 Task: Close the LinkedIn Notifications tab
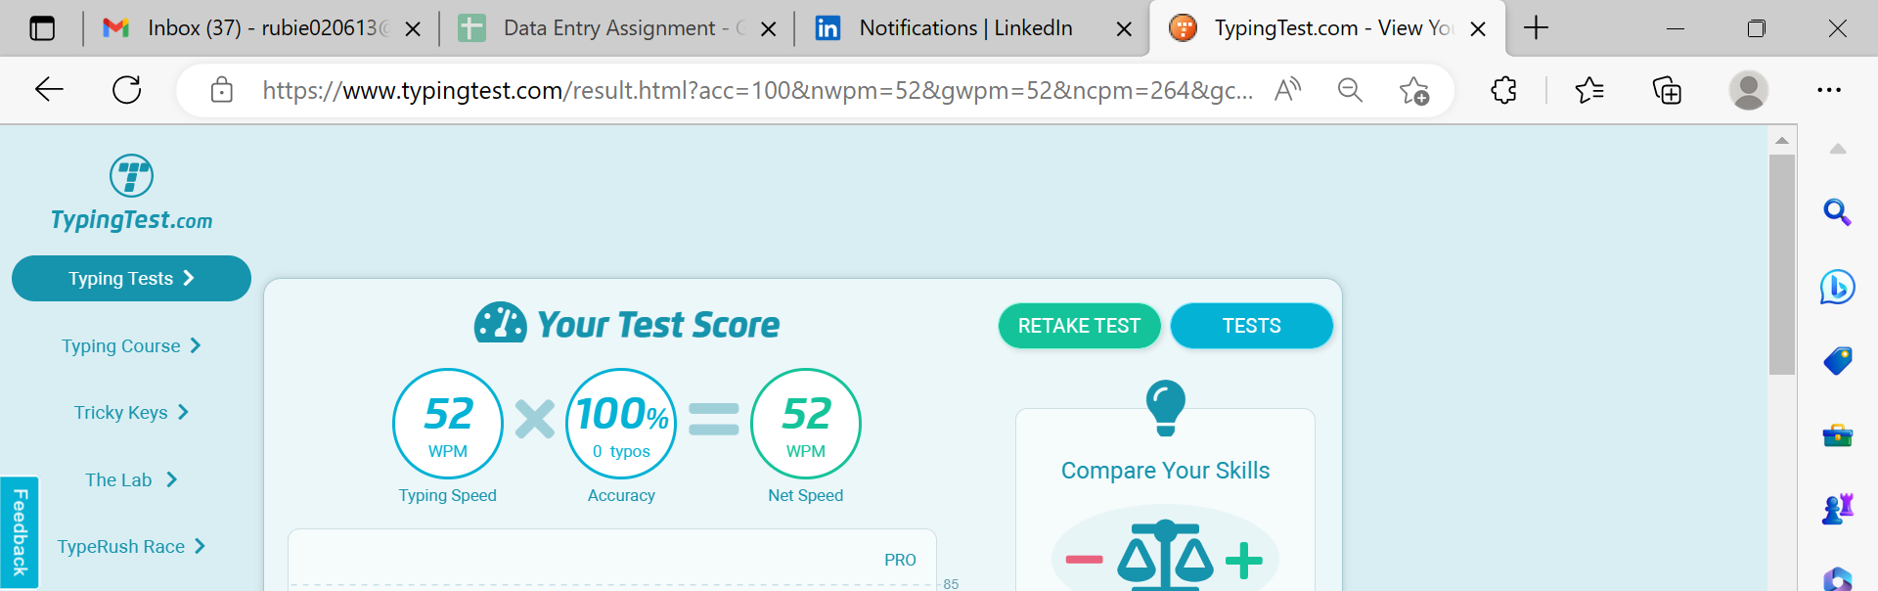click(x=1124, y=29)
